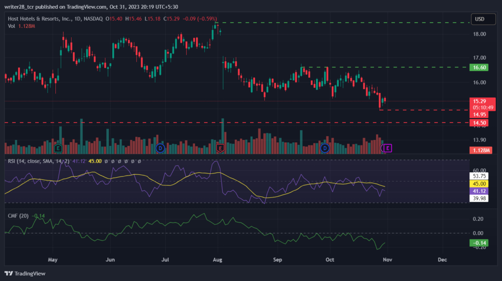Click the purple upcoming earnings E marker
The image size is (502, 281).
(x=388, y=148)
